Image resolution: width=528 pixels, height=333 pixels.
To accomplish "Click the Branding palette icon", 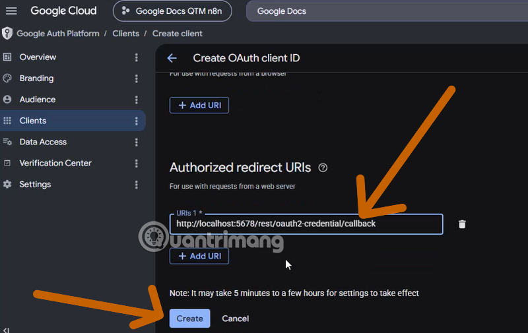I will point(7,78).
